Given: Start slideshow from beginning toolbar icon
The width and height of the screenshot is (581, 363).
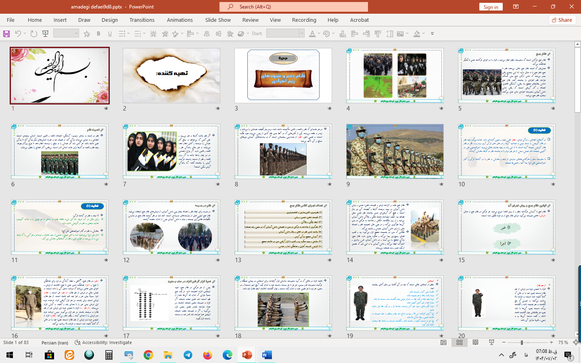Looking at the screenshot, I should [46, 34].
